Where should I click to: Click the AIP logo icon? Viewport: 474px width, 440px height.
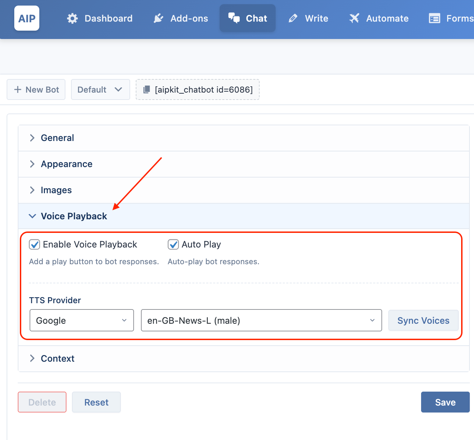coord(27,18)
